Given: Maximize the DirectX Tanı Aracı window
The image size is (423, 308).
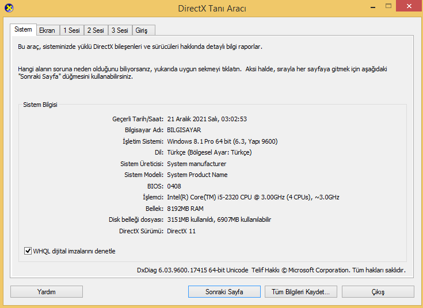Looking at the screenshot, I should pyautogui.click(x=388, y=6).
